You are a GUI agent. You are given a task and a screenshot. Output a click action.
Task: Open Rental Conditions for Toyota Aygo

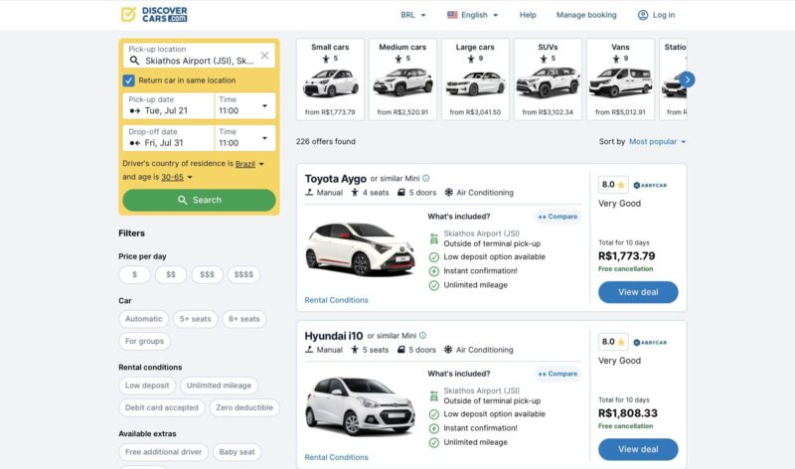[336, 300]
